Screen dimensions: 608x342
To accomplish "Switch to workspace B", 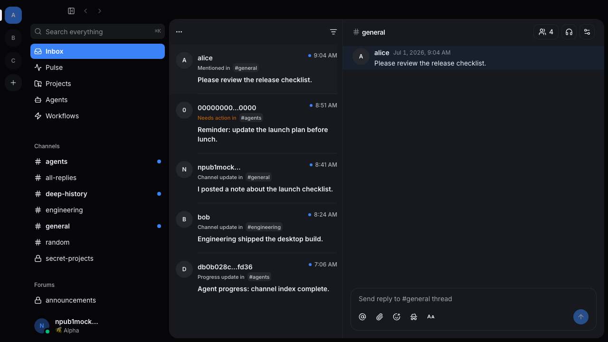I will click(x=13, y=38).
